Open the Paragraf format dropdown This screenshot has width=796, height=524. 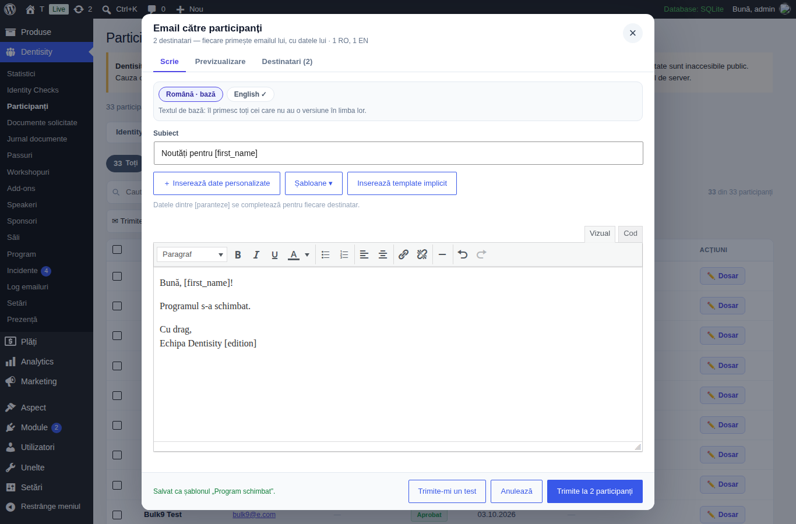[192, 254]
